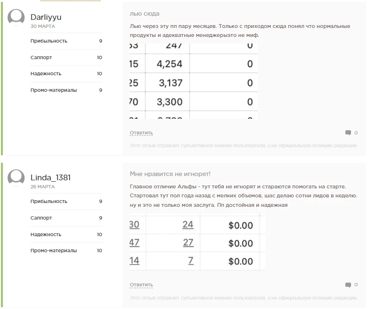Click the '26 марта' review date
The image size is (369, 309).
pyautogui.click(x=43, y=187)
